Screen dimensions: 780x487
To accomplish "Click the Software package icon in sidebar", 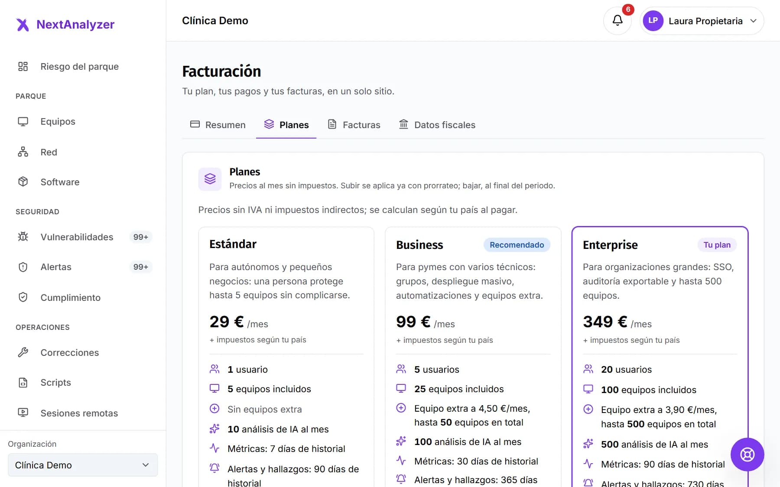I will (x=23, y=182).
